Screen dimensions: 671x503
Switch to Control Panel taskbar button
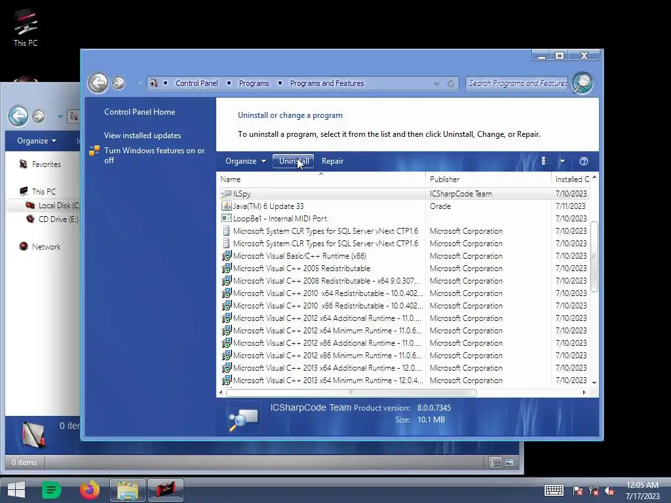(x=166, y=490)
